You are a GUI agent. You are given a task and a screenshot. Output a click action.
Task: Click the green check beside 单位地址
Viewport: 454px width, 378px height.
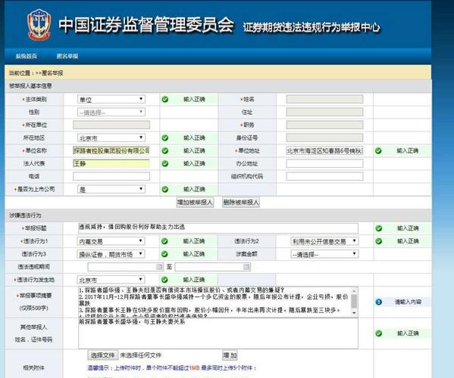pyautogui.click(x=378, y=150)
